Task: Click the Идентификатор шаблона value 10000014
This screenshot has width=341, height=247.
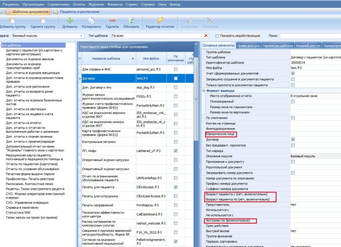Action: [x=298, y=62]
